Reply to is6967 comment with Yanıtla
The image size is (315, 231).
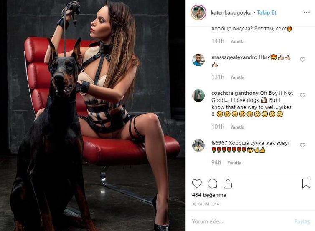tap(234, 163)
